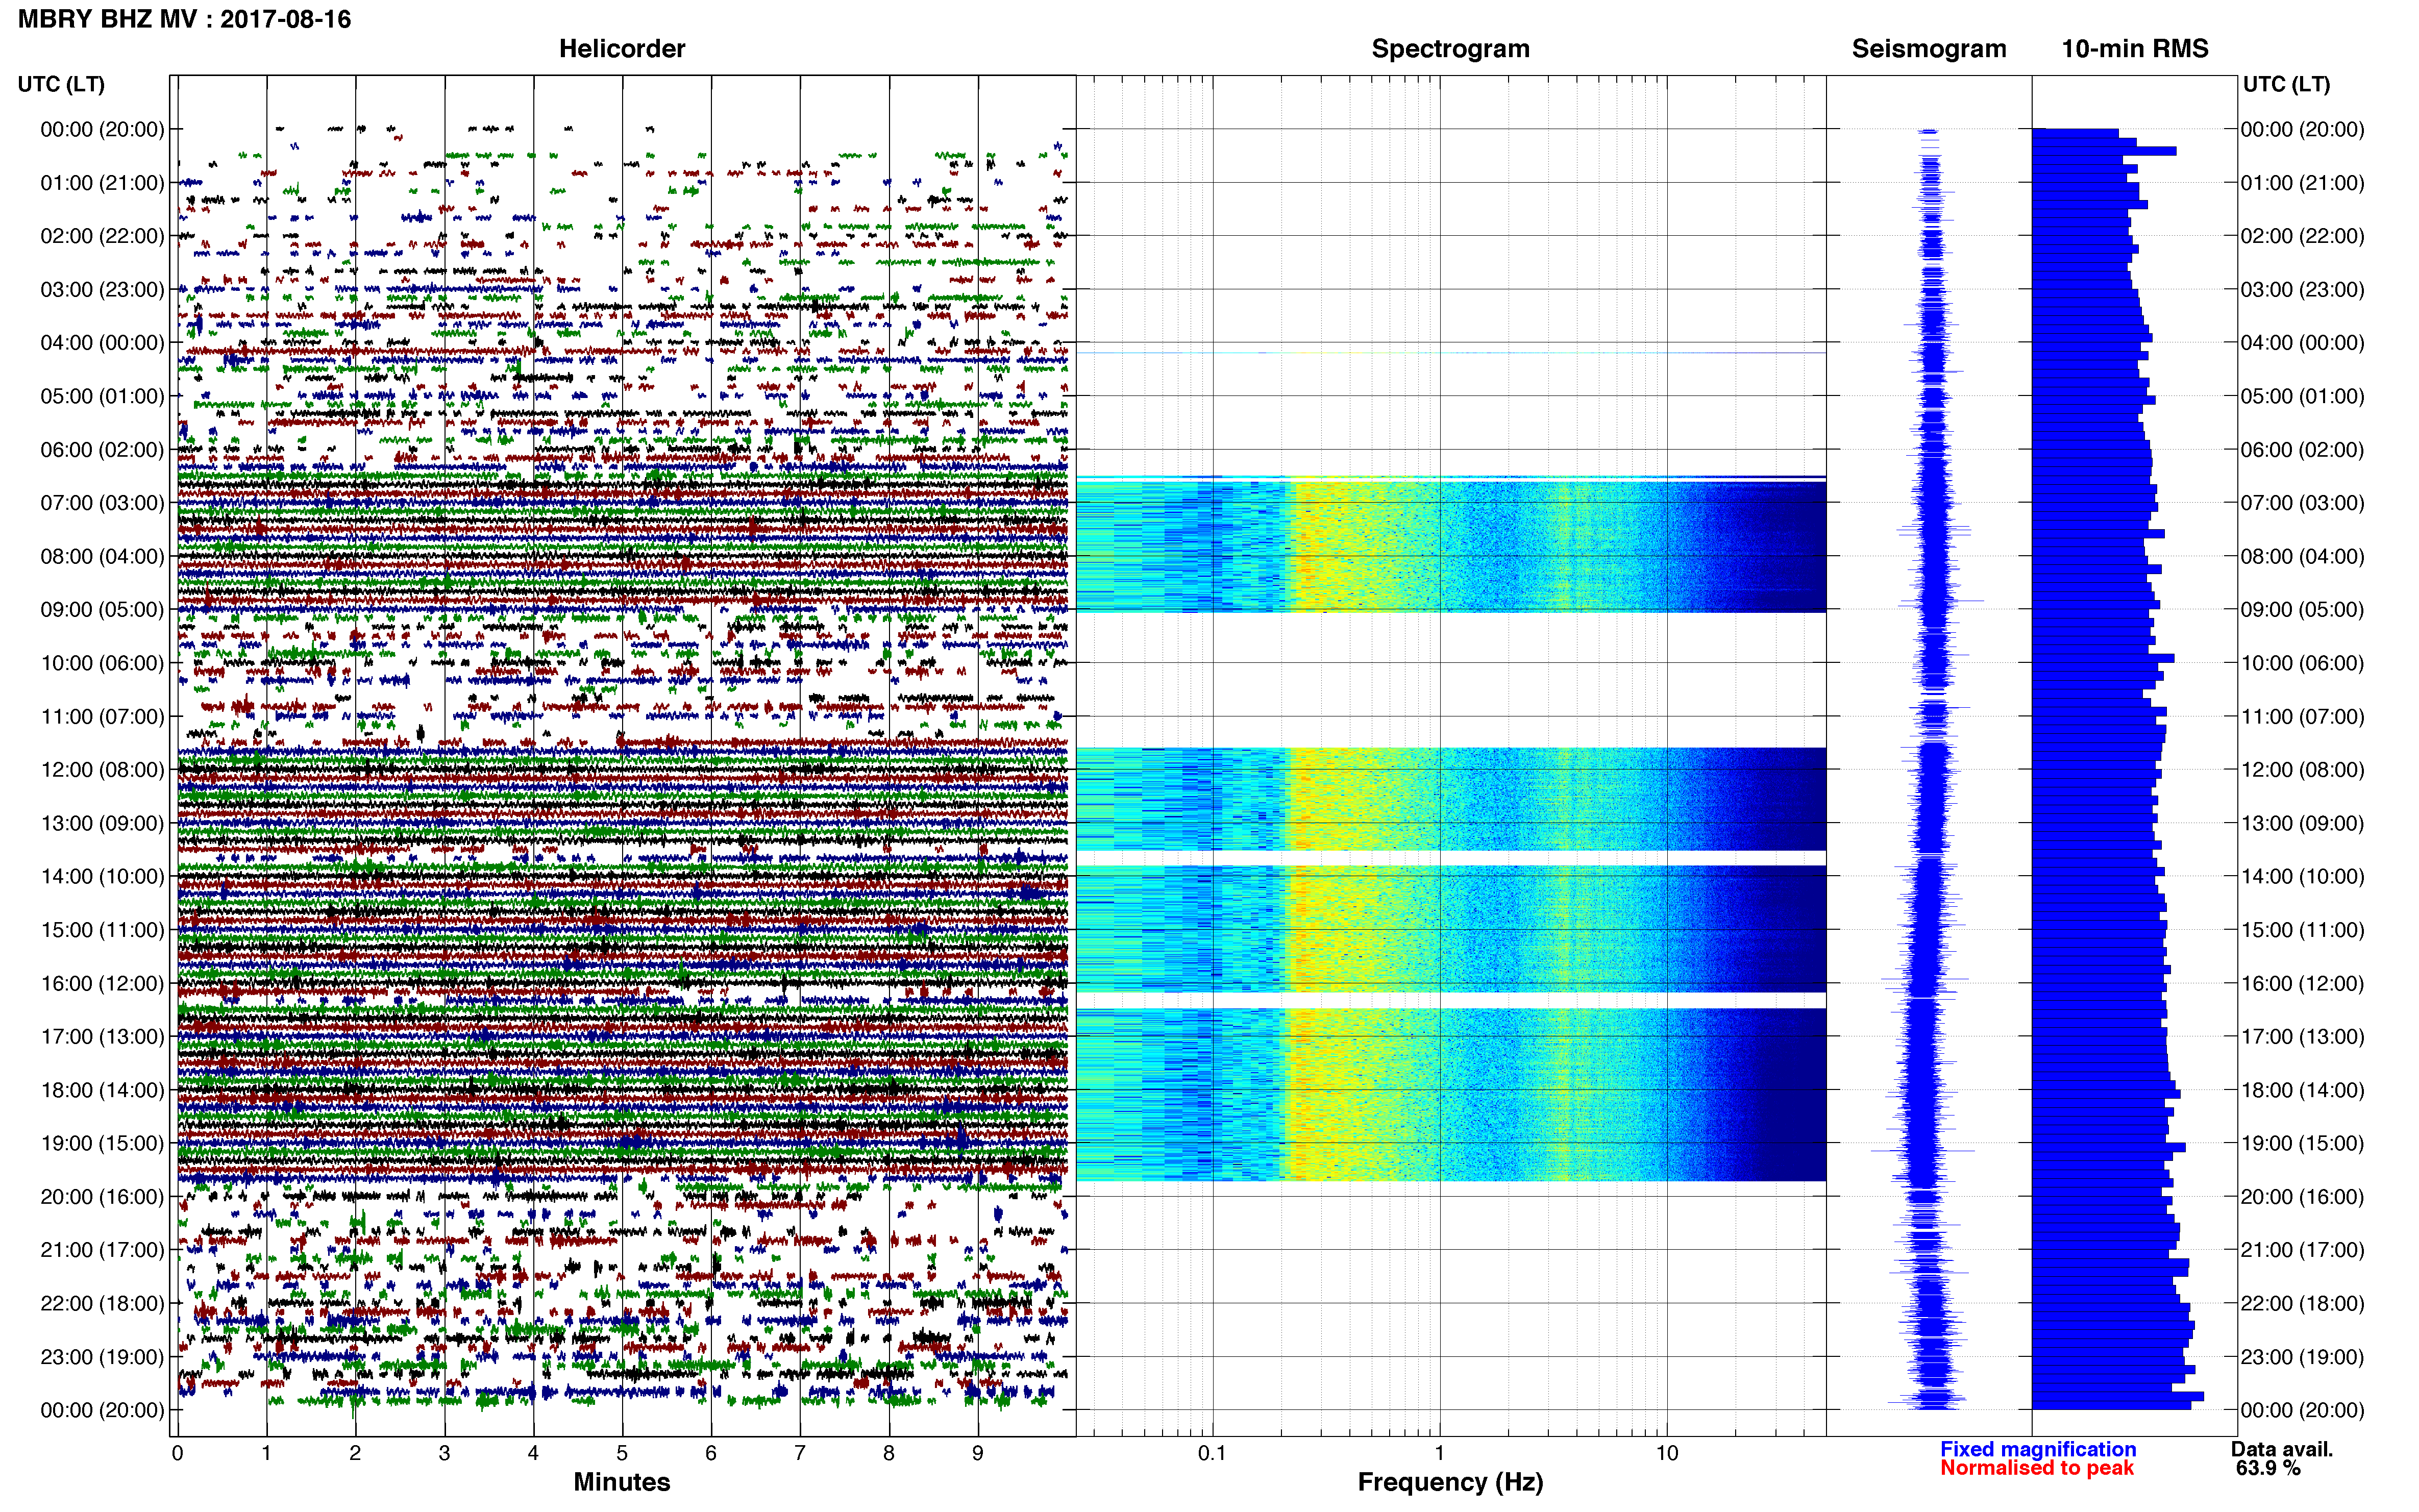This screenshot has height=1512, width=2419.
Task: Click the thin spectrogram line just after 04:00
Action: point(1451,353)
